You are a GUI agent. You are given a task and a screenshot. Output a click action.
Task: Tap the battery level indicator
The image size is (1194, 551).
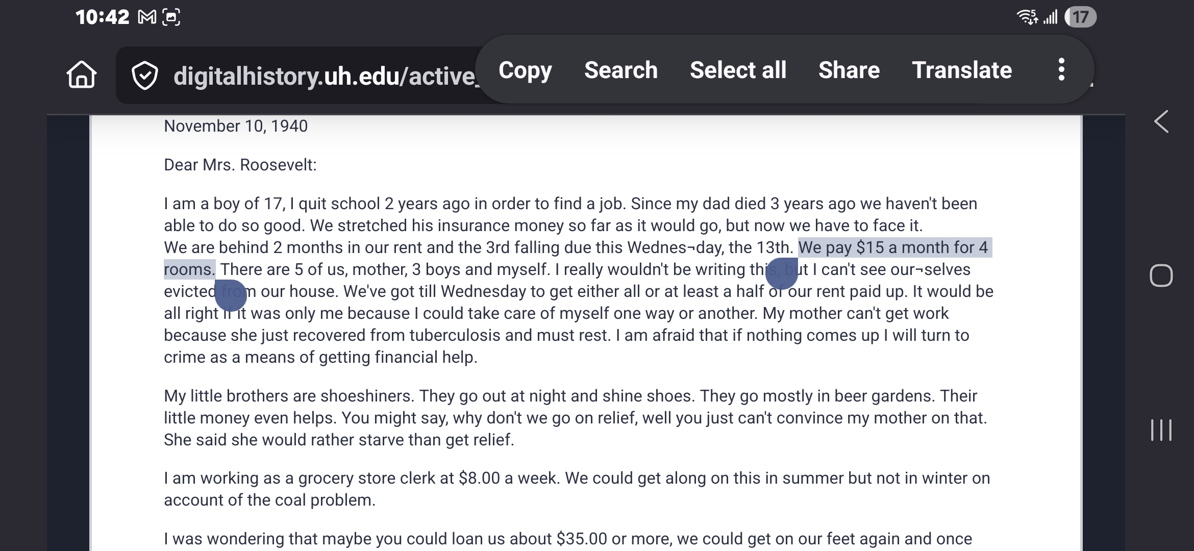1080,17
